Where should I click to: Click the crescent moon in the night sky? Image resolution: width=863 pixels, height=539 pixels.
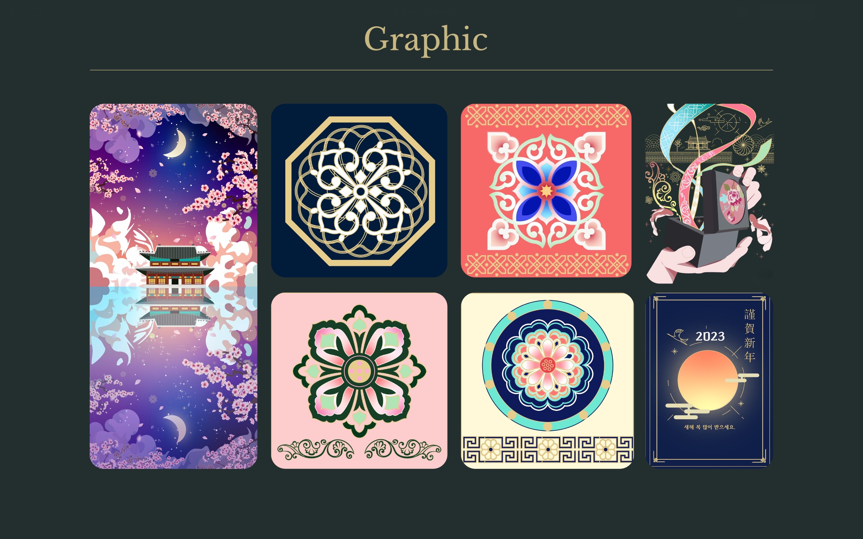[x=176, y=143]
